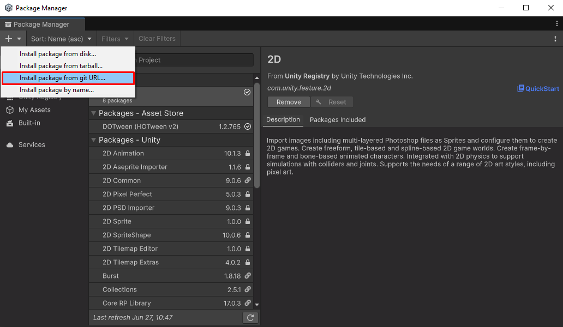
Task: Click the Built-in packages icon in sidebar
Action: pos(9,123)
